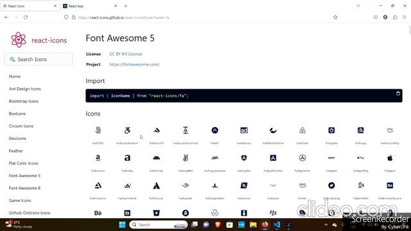Viewport: 411px width, 231px height.
Task: Open Devicons in the sidebar
Action: click(17, 139)
